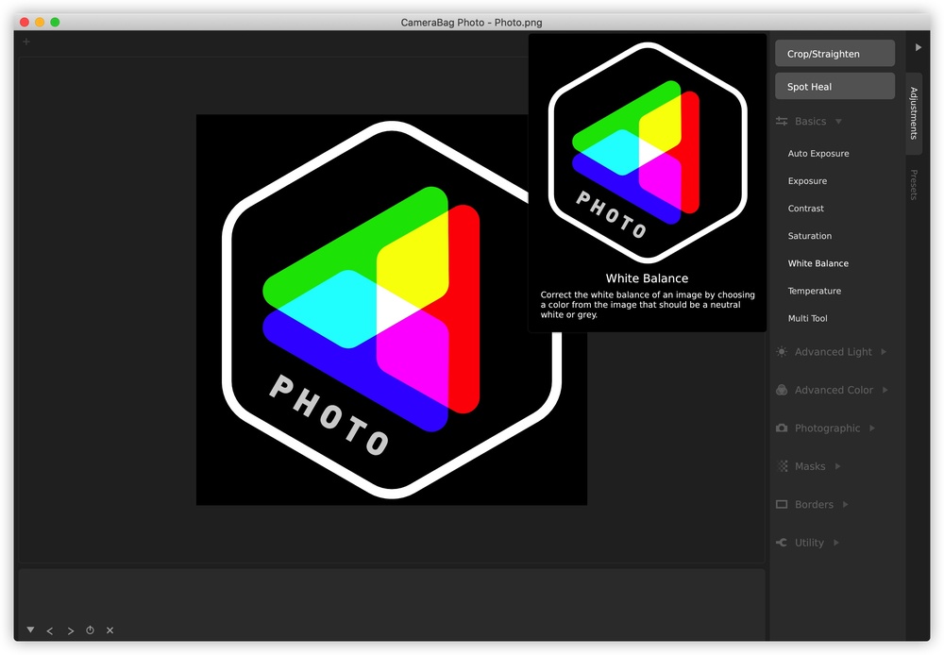Click the green zoom window button

tap(55, 23)
